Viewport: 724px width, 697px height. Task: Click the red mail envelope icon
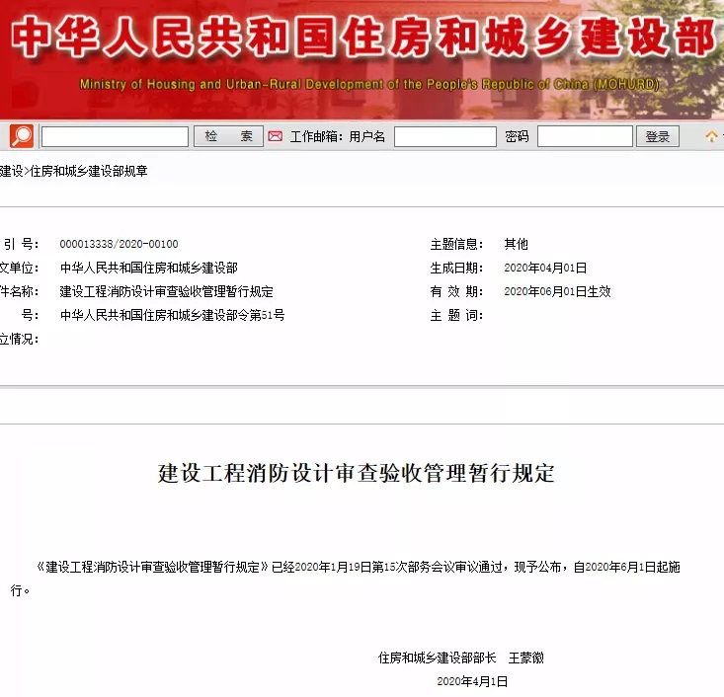(x=276, y=136)
